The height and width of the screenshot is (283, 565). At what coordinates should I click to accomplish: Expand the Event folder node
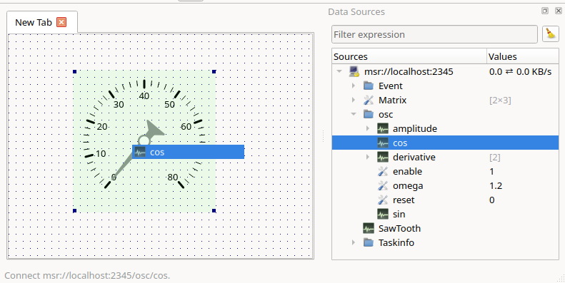click(x=354, y=86)
